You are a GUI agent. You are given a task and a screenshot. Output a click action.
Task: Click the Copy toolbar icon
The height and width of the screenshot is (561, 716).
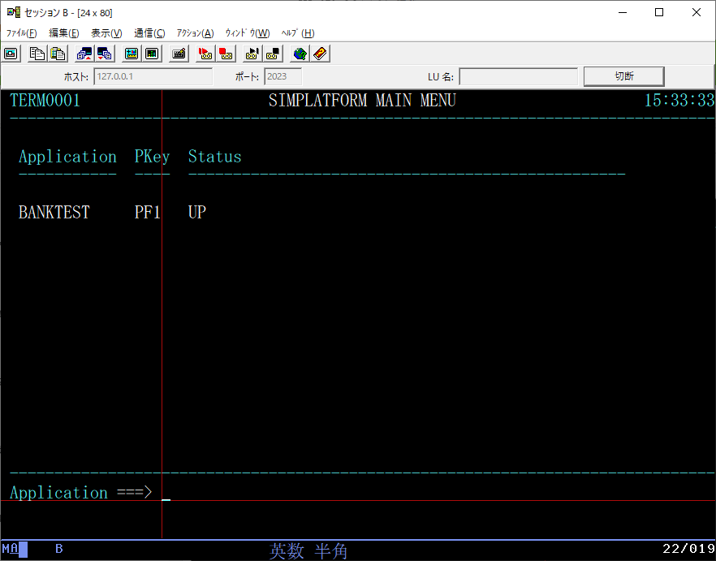tap(37, 54)
